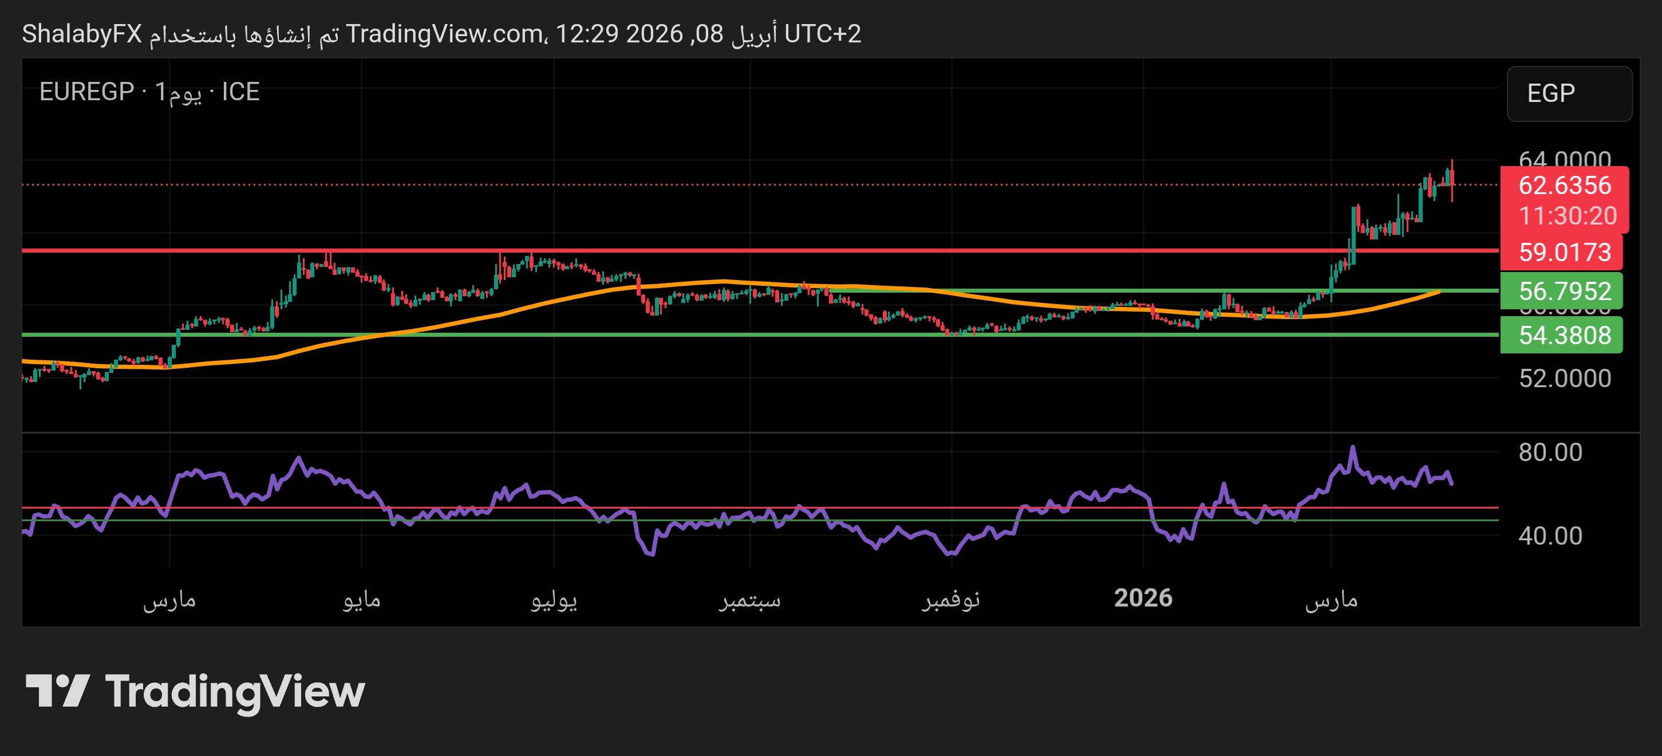Select the green 56.7952 level price tag
1662x756 pixels.
(1564, 290)
